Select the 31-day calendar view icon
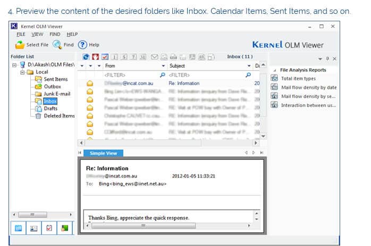The image size is (371, 246). click(x=142, y=57)
